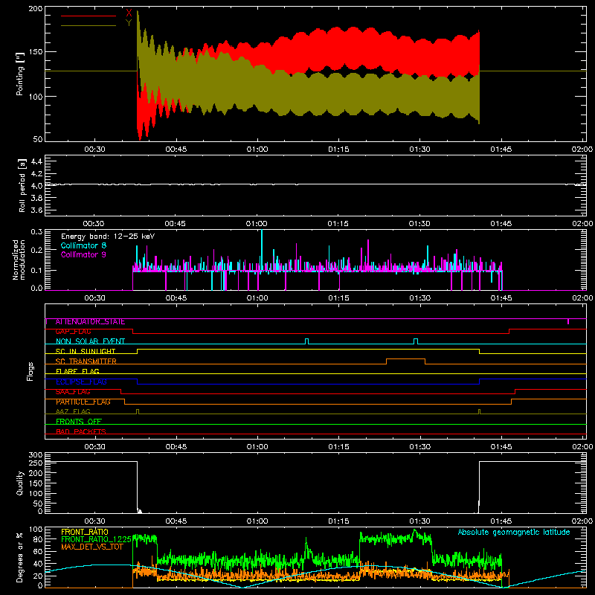This screenshot has width=595, height=595.
Task: Click the BAD_PACKETS flag label
Action: pos(81,431)
